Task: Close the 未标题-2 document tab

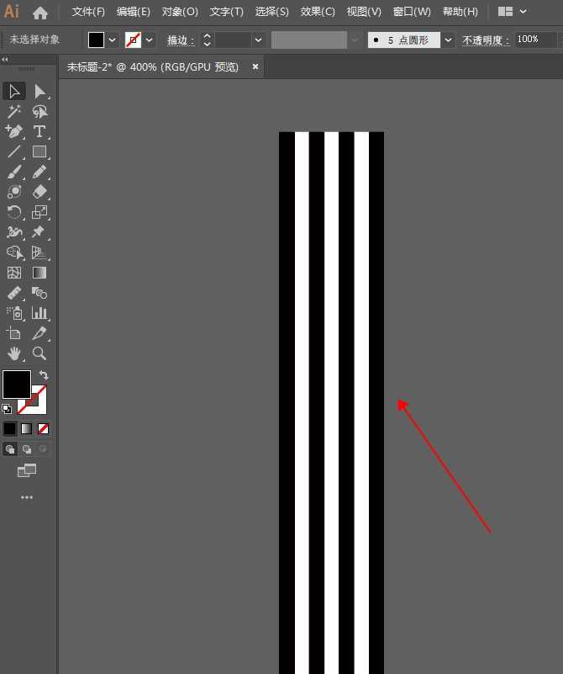Action: click(x=255, y=66)
